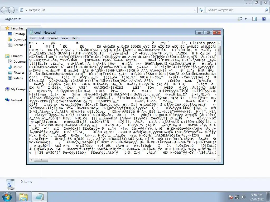Click the Network globe icon

coord(7,100)
